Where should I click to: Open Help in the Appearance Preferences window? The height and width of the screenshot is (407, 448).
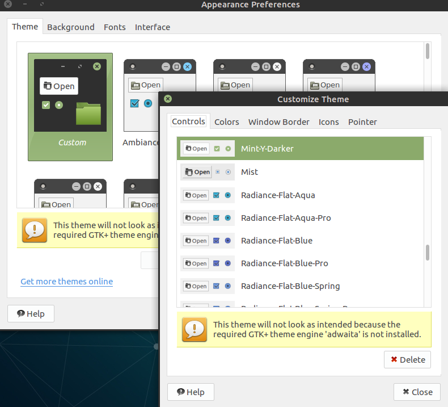pyautogui.click(x=31, y=313)
